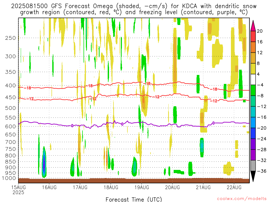
Task: Click the gray color bar segment between -32 and -36
Action: (253, 166)
